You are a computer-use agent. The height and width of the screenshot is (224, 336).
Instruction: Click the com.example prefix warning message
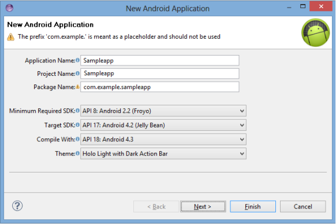(x=119, y=36)
